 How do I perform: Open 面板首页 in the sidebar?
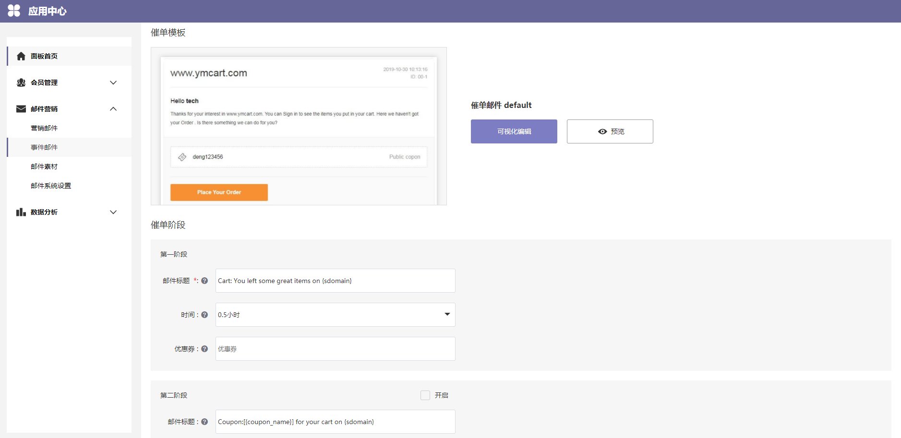[69, 56]
